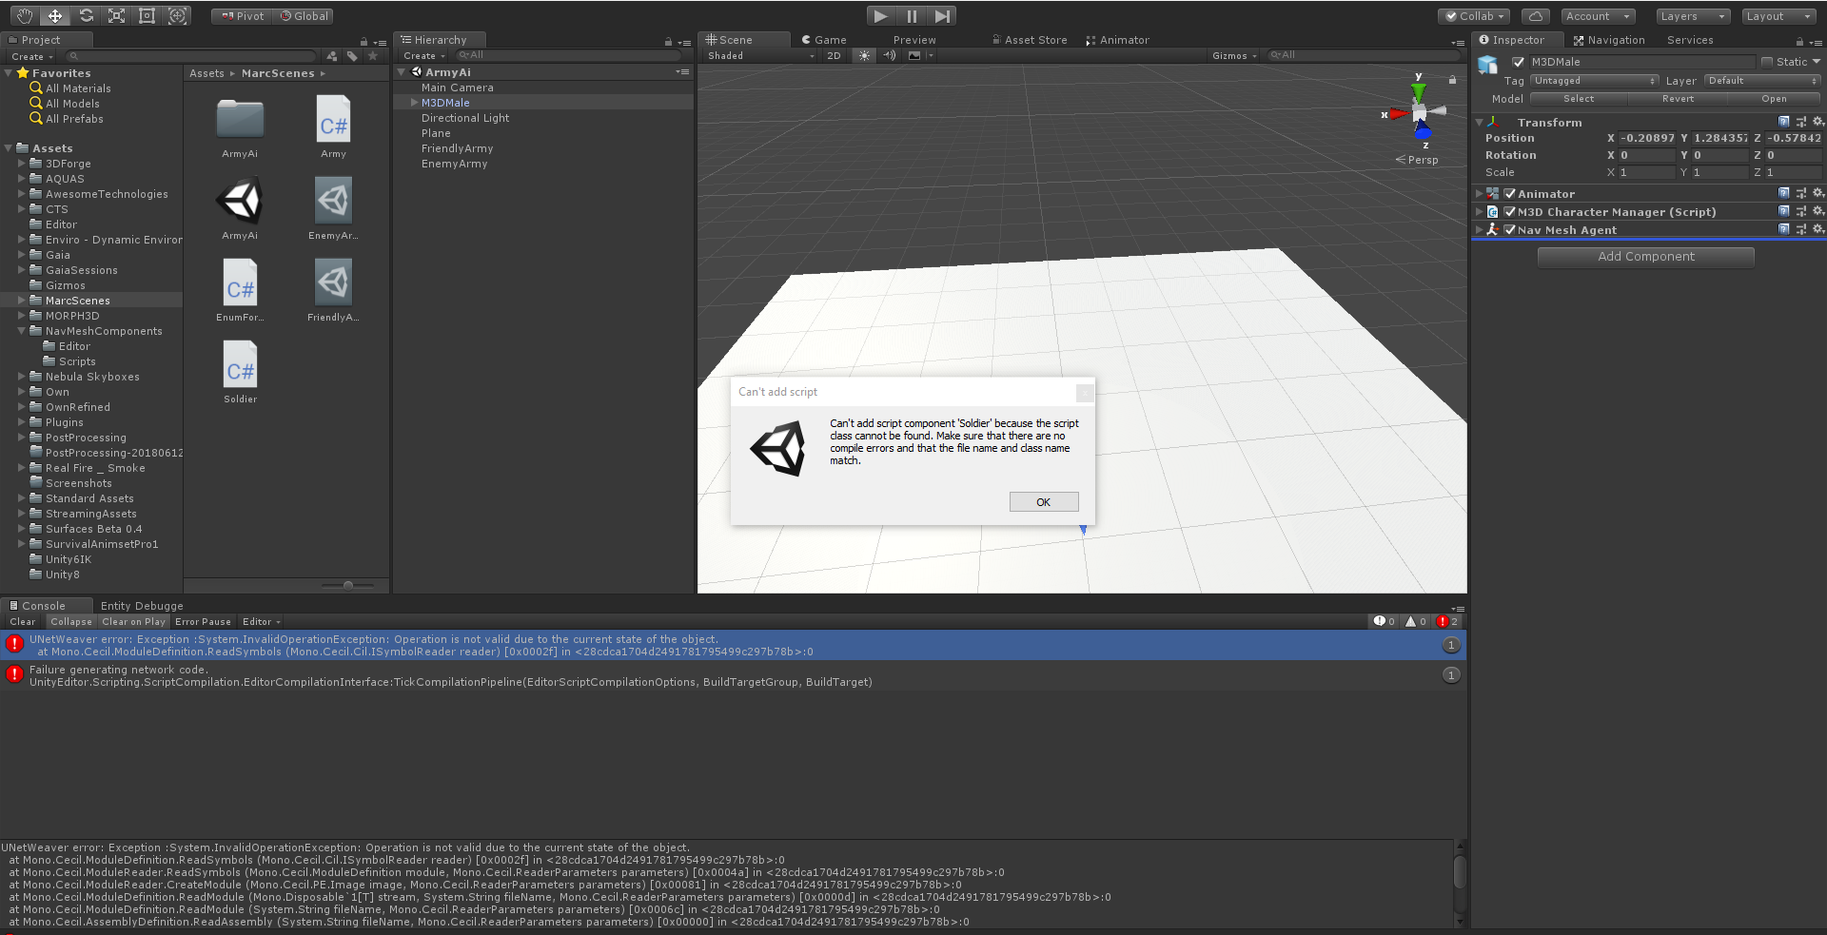Toggle scene audio speaker icon
Image resolution: width=1827 pixels, height=935 pixels.
point(889,55)
